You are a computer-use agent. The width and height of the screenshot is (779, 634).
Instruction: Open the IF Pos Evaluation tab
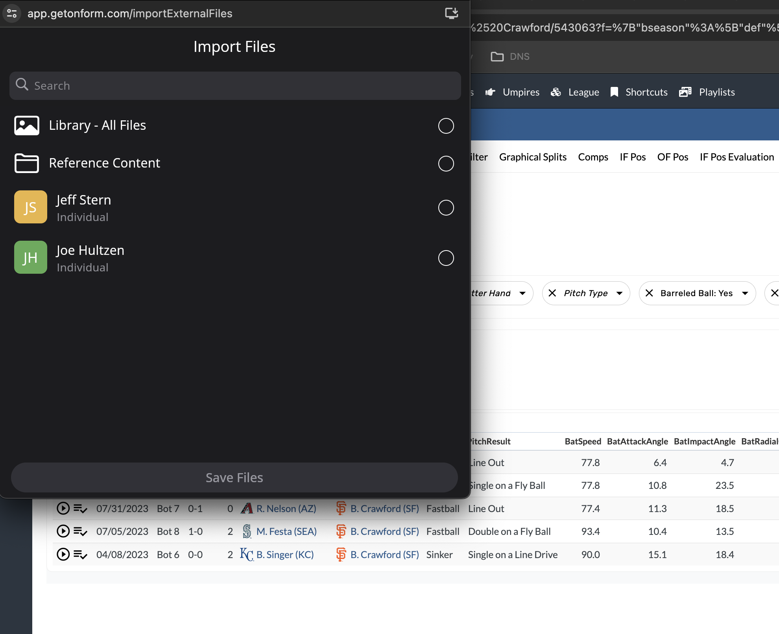click(737, 157)
